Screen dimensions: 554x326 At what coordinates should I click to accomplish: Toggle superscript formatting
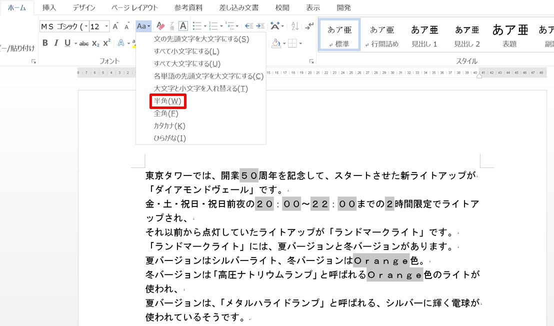[x=106, y=43]
